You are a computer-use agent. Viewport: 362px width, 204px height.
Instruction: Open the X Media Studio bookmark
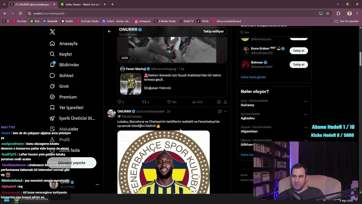(165, 21)
